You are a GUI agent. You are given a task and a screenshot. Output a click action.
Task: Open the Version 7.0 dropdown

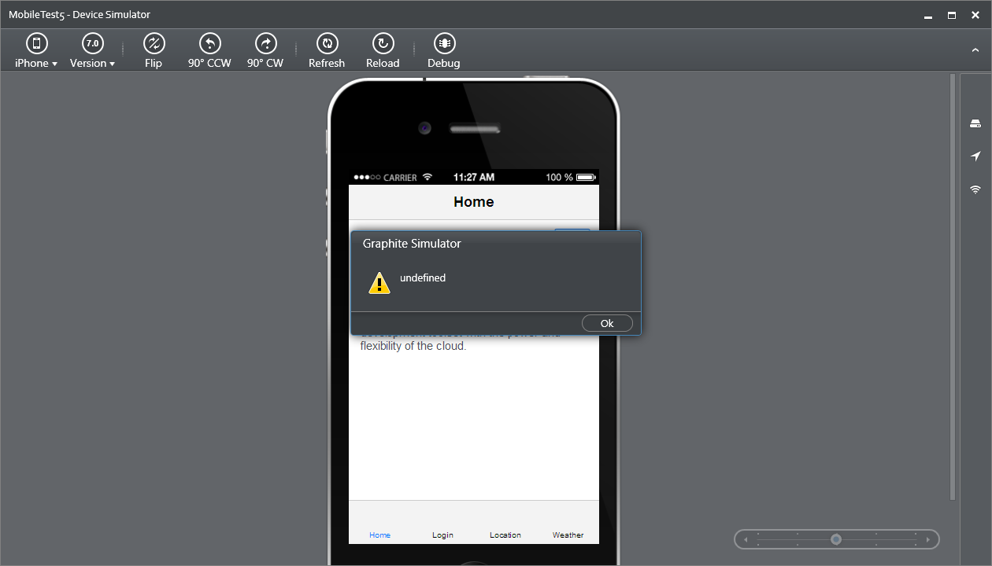coord(92,51)
